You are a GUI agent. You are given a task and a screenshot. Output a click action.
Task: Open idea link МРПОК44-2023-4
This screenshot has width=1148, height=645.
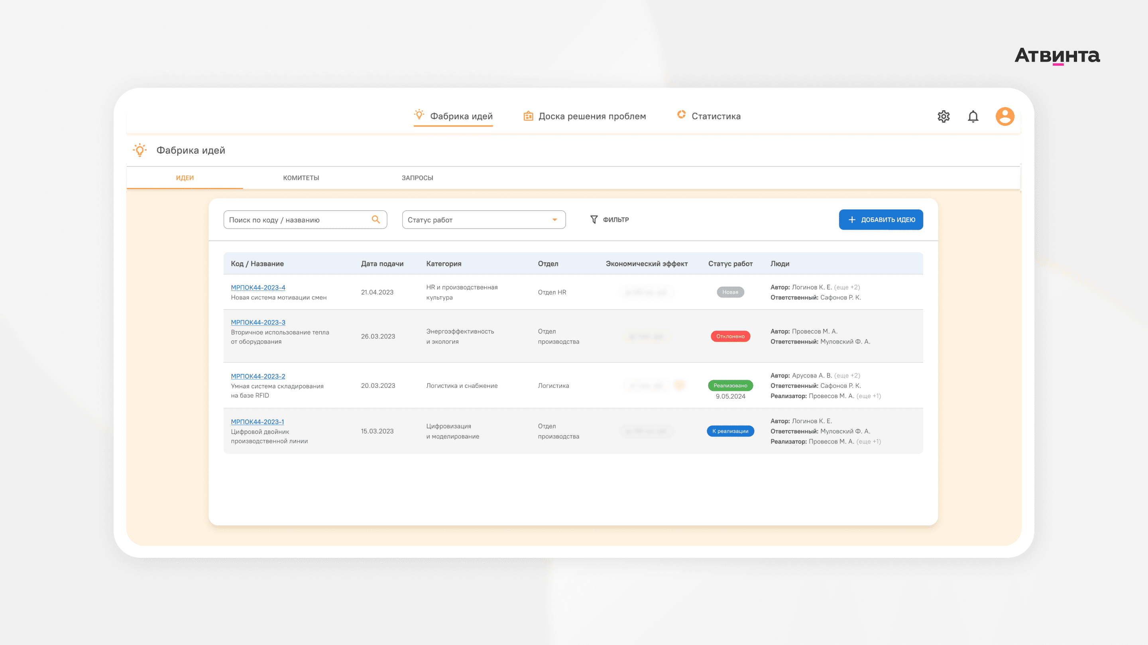(x=258, y=287)
